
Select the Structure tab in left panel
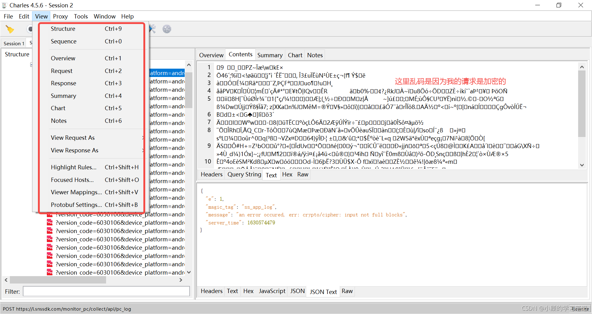(x=17, y=54)
